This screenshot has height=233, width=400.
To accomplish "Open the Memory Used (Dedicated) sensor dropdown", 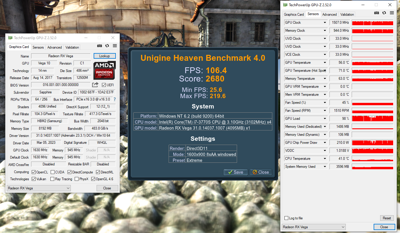I will pos(325,127).
